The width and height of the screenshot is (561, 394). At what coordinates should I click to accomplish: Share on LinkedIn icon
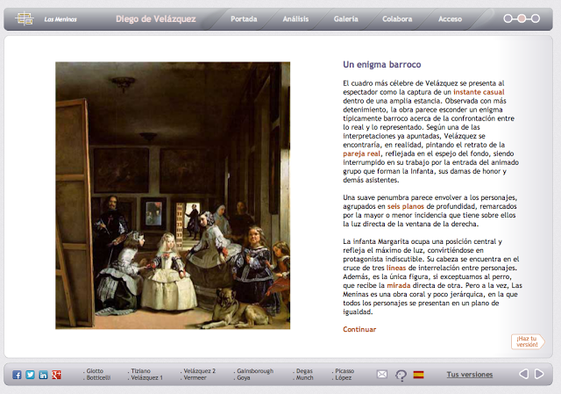[43, 375]
